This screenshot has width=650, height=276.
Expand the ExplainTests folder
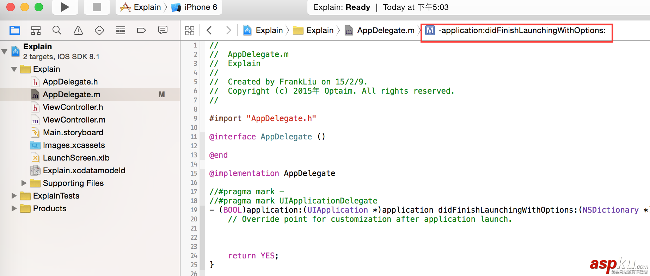click(x=14, y=196)
